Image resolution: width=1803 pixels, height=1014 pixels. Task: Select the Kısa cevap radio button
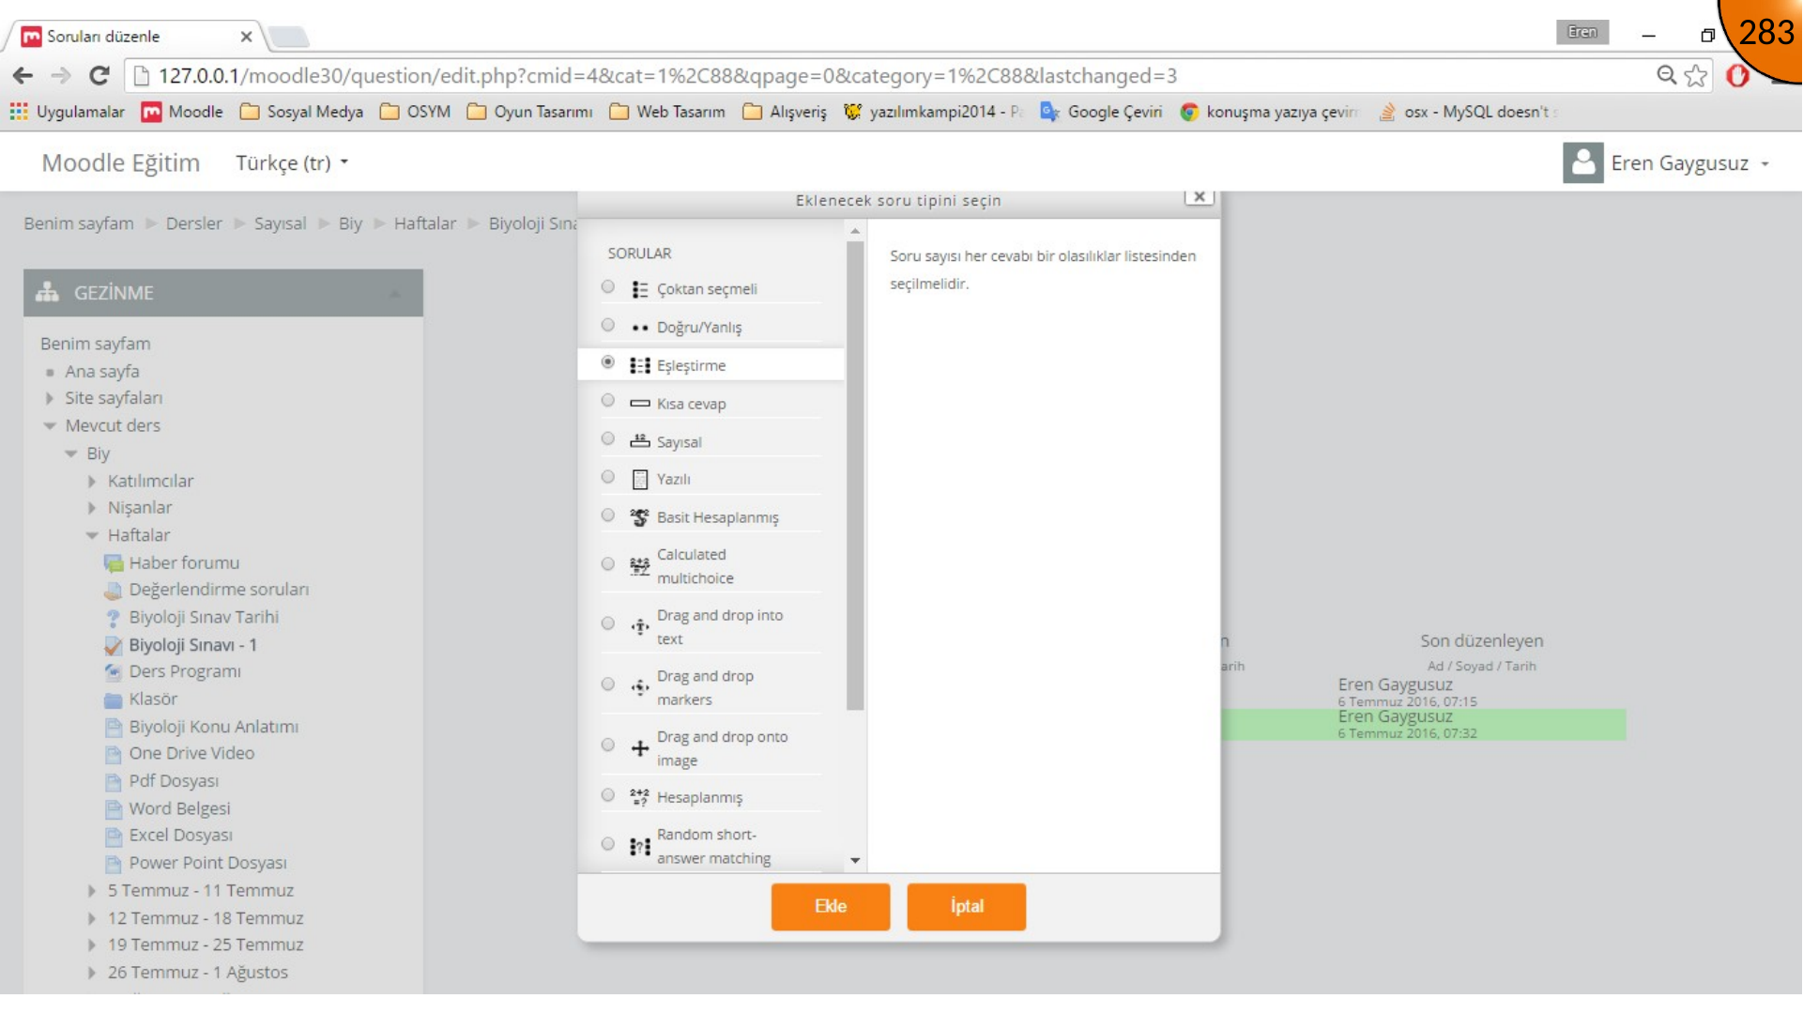(x=608, y=401)
